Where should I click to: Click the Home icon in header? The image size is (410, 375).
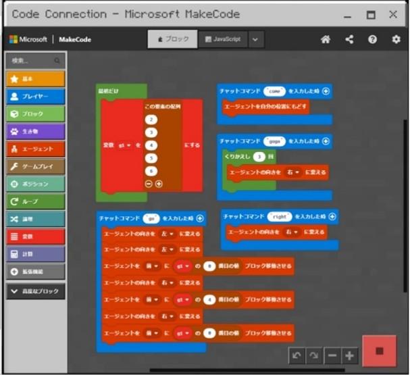point(326,40)
